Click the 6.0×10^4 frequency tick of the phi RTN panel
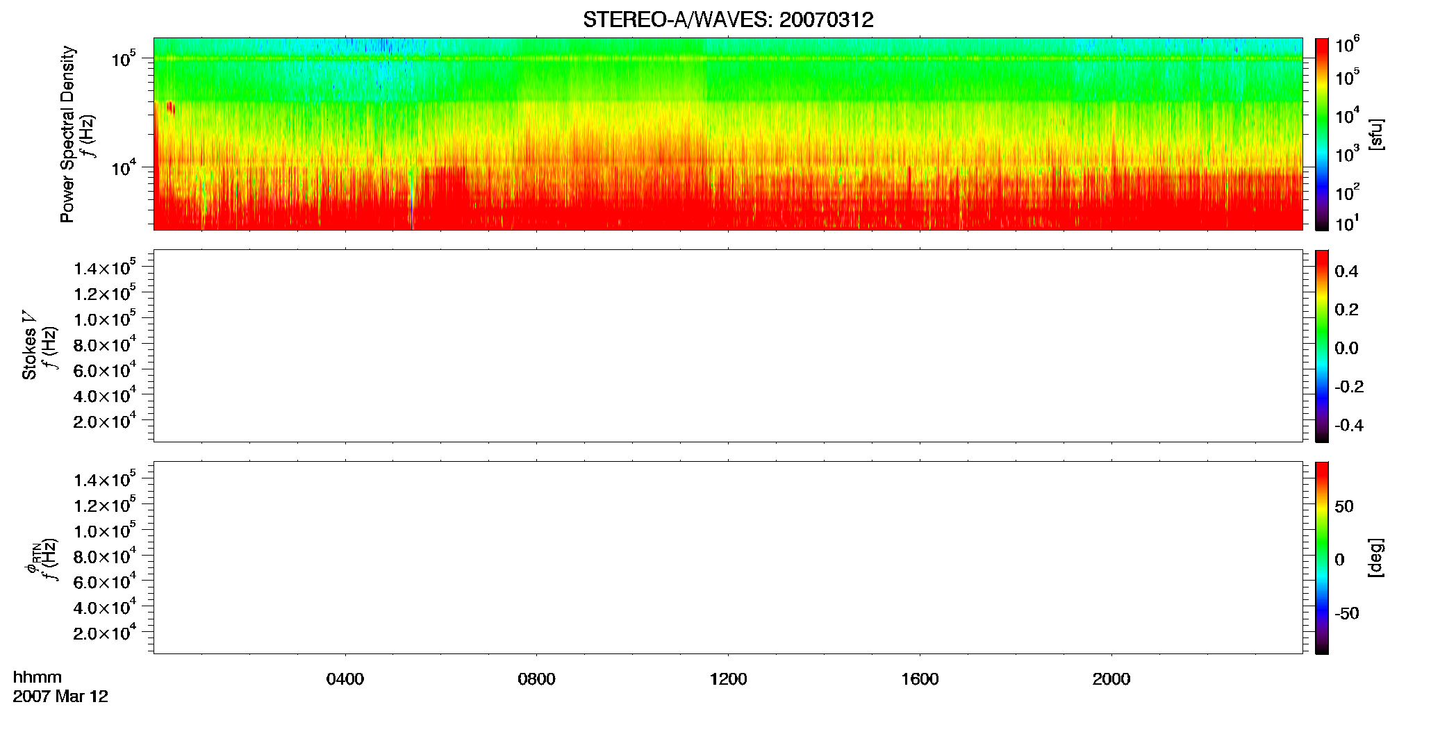The image size is (1456, 750). [105, 581]
